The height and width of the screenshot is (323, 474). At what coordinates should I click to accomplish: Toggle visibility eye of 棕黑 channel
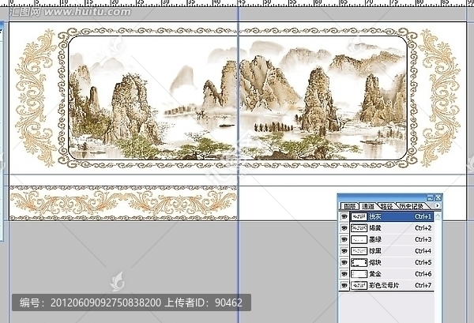(x=344, y=251)
